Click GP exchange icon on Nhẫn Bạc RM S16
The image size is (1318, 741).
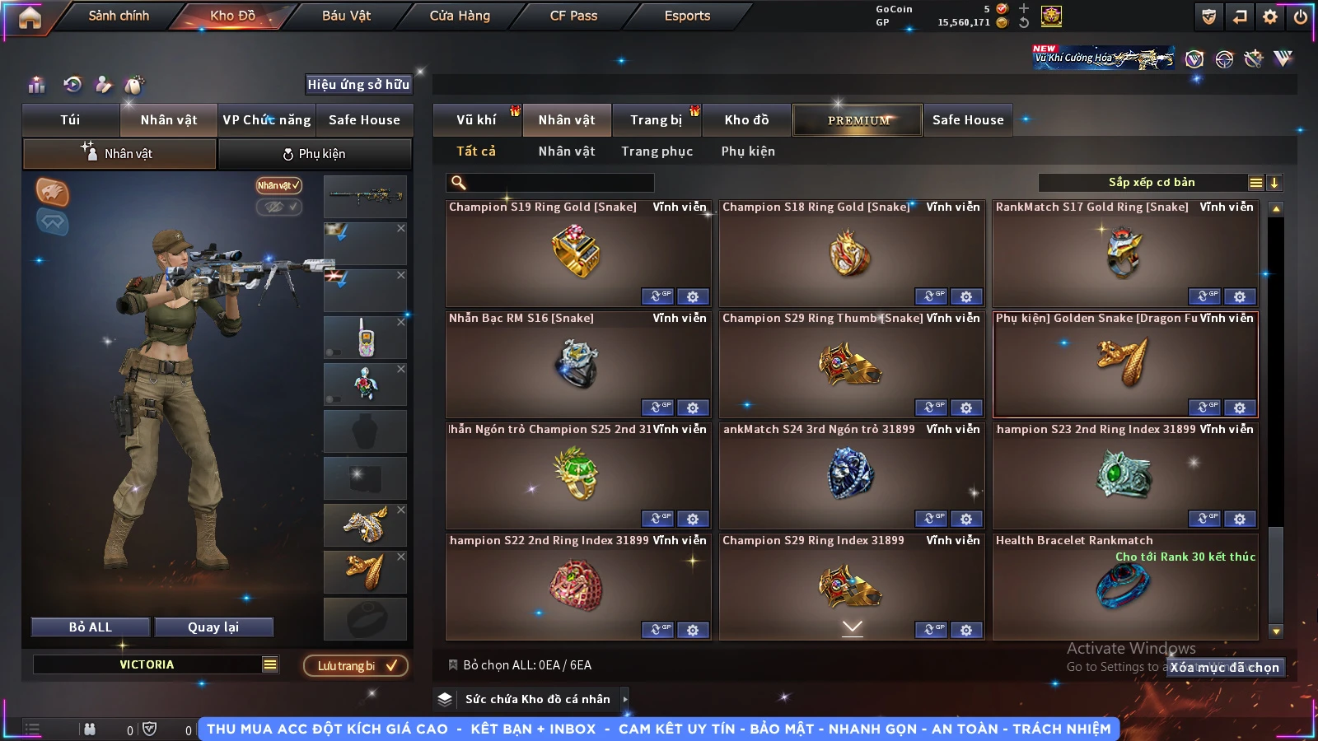pyautogui.click(x=657, y=408)
